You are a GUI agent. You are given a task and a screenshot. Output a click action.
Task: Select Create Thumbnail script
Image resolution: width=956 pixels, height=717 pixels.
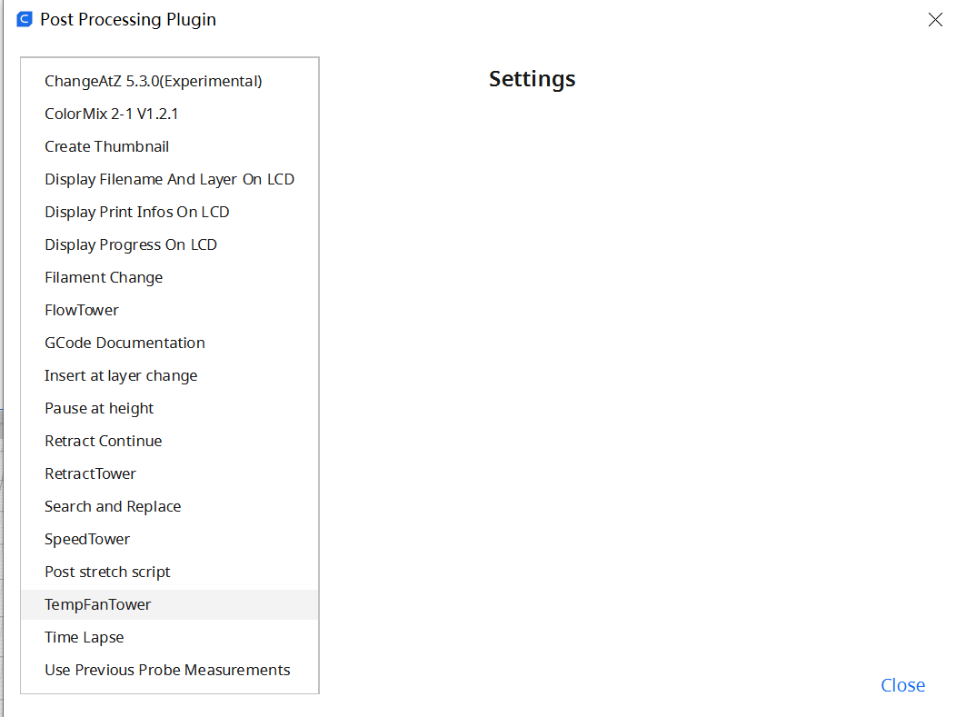(x=170, y=147)
